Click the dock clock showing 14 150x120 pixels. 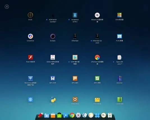coord(103,115)
